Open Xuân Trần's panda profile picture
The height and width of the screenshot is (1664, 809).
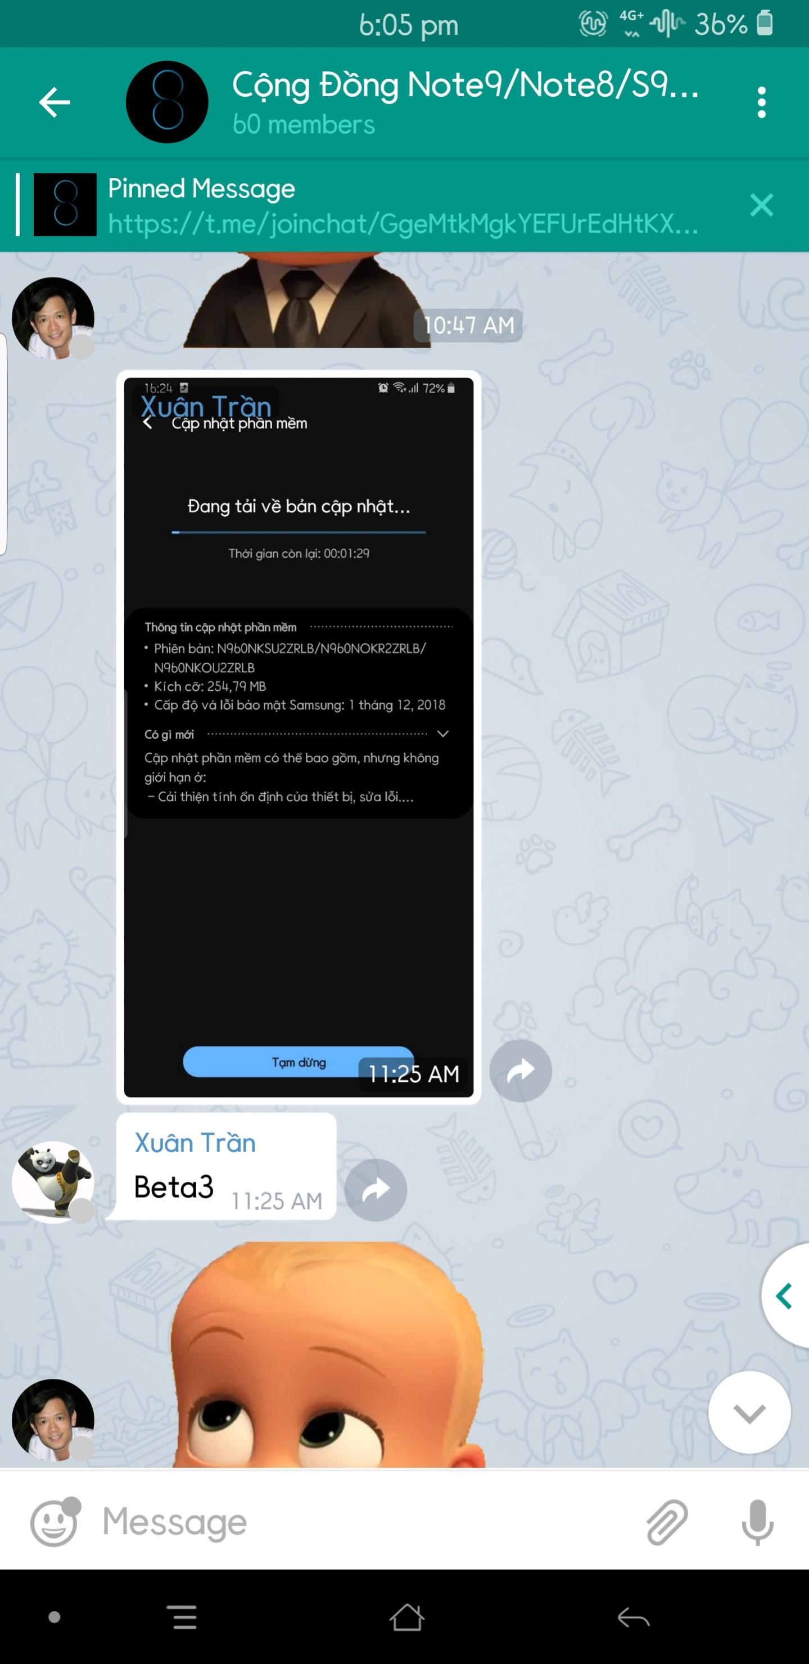click(x=53, y=1182)
